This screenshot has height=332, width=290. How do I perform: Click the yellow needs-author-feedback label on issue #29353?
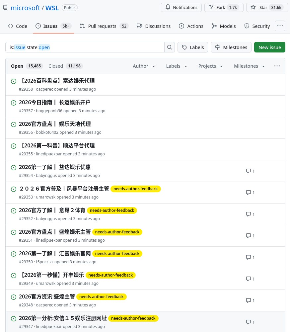click(135, 189)
